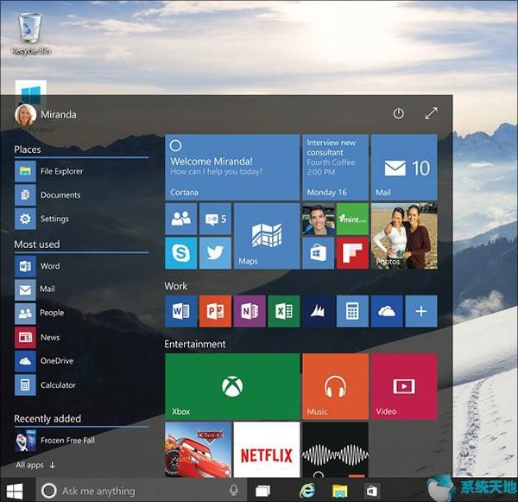
Task: Launch Frozen Free Fall recently added app
Action: click(55, 441)
